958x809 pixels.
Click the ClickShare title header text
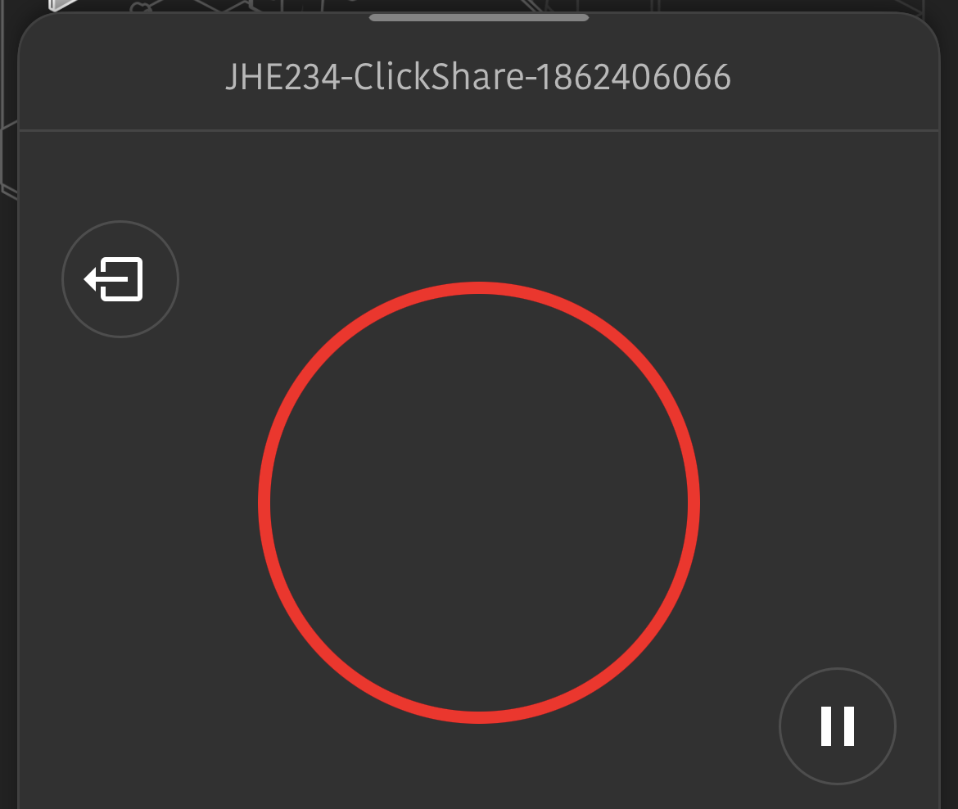pyautogui.click(x=478, y=77)
